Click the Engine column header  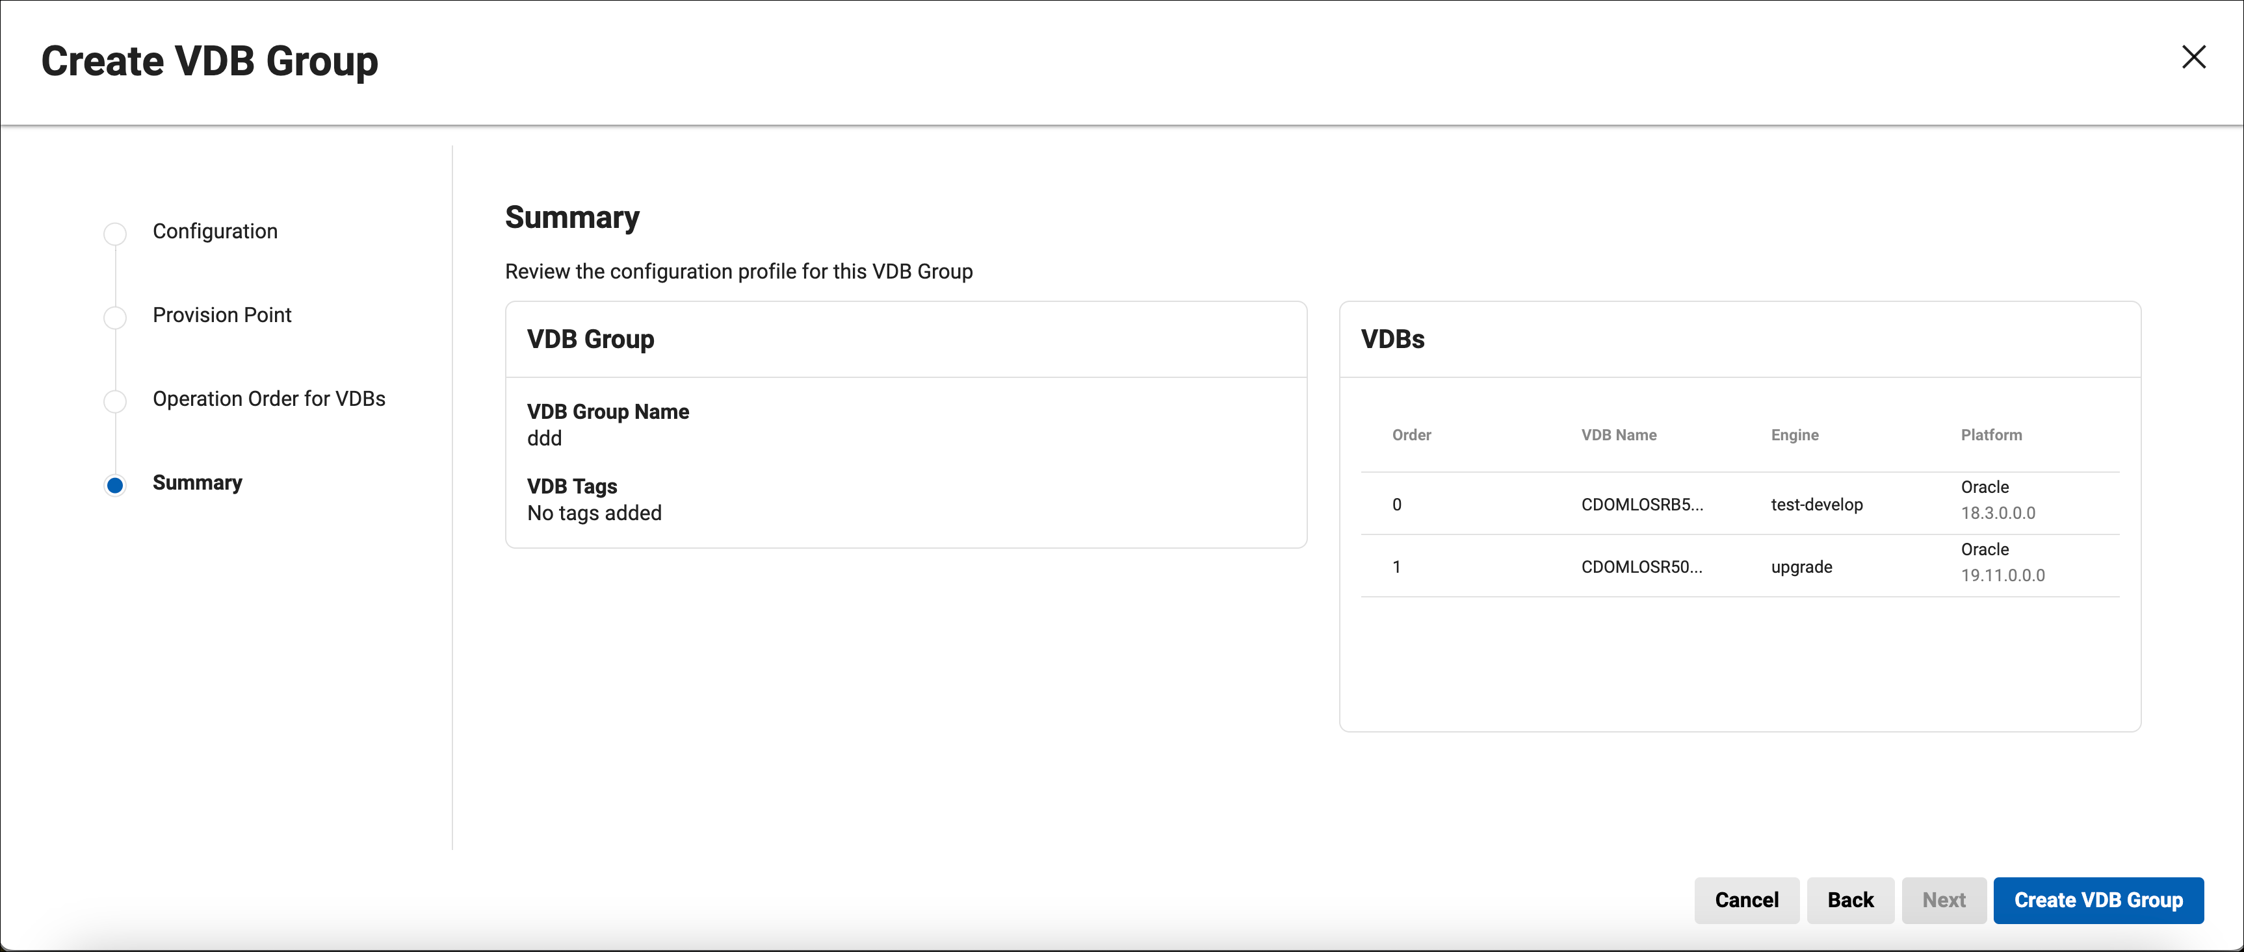(1795, 435)
